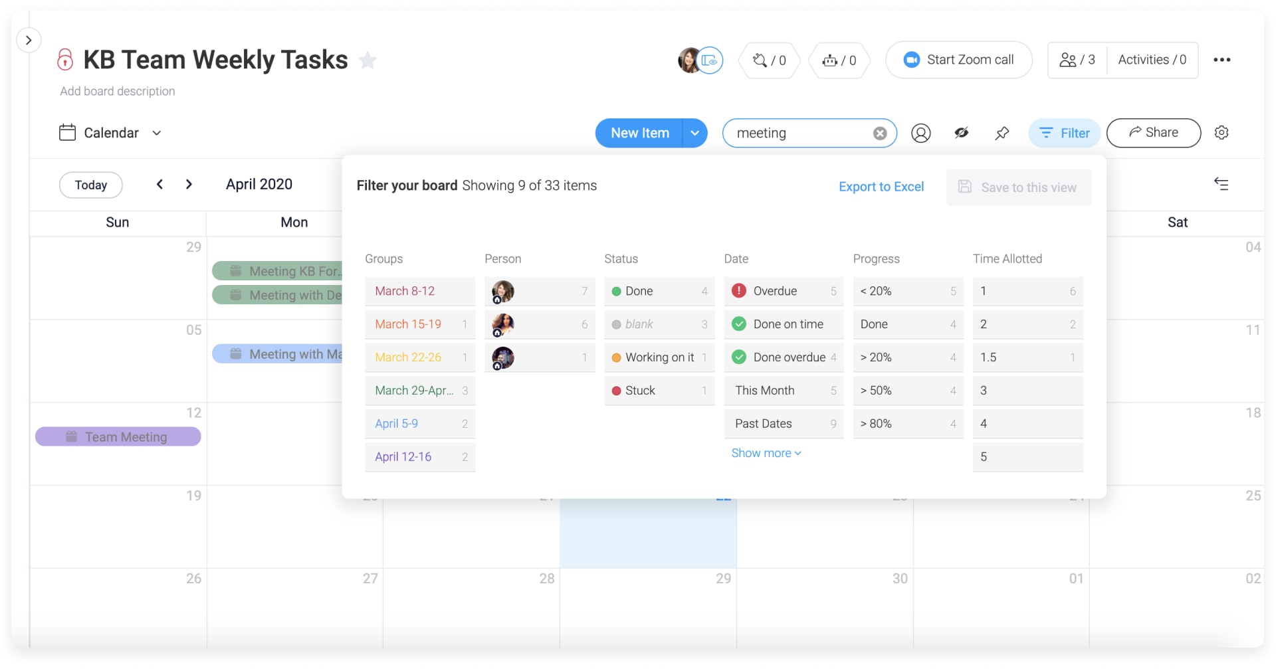The width and height of the screenshot is (1276, 669).
Task: Filter by group April 12-16
Action: (420, 457)
